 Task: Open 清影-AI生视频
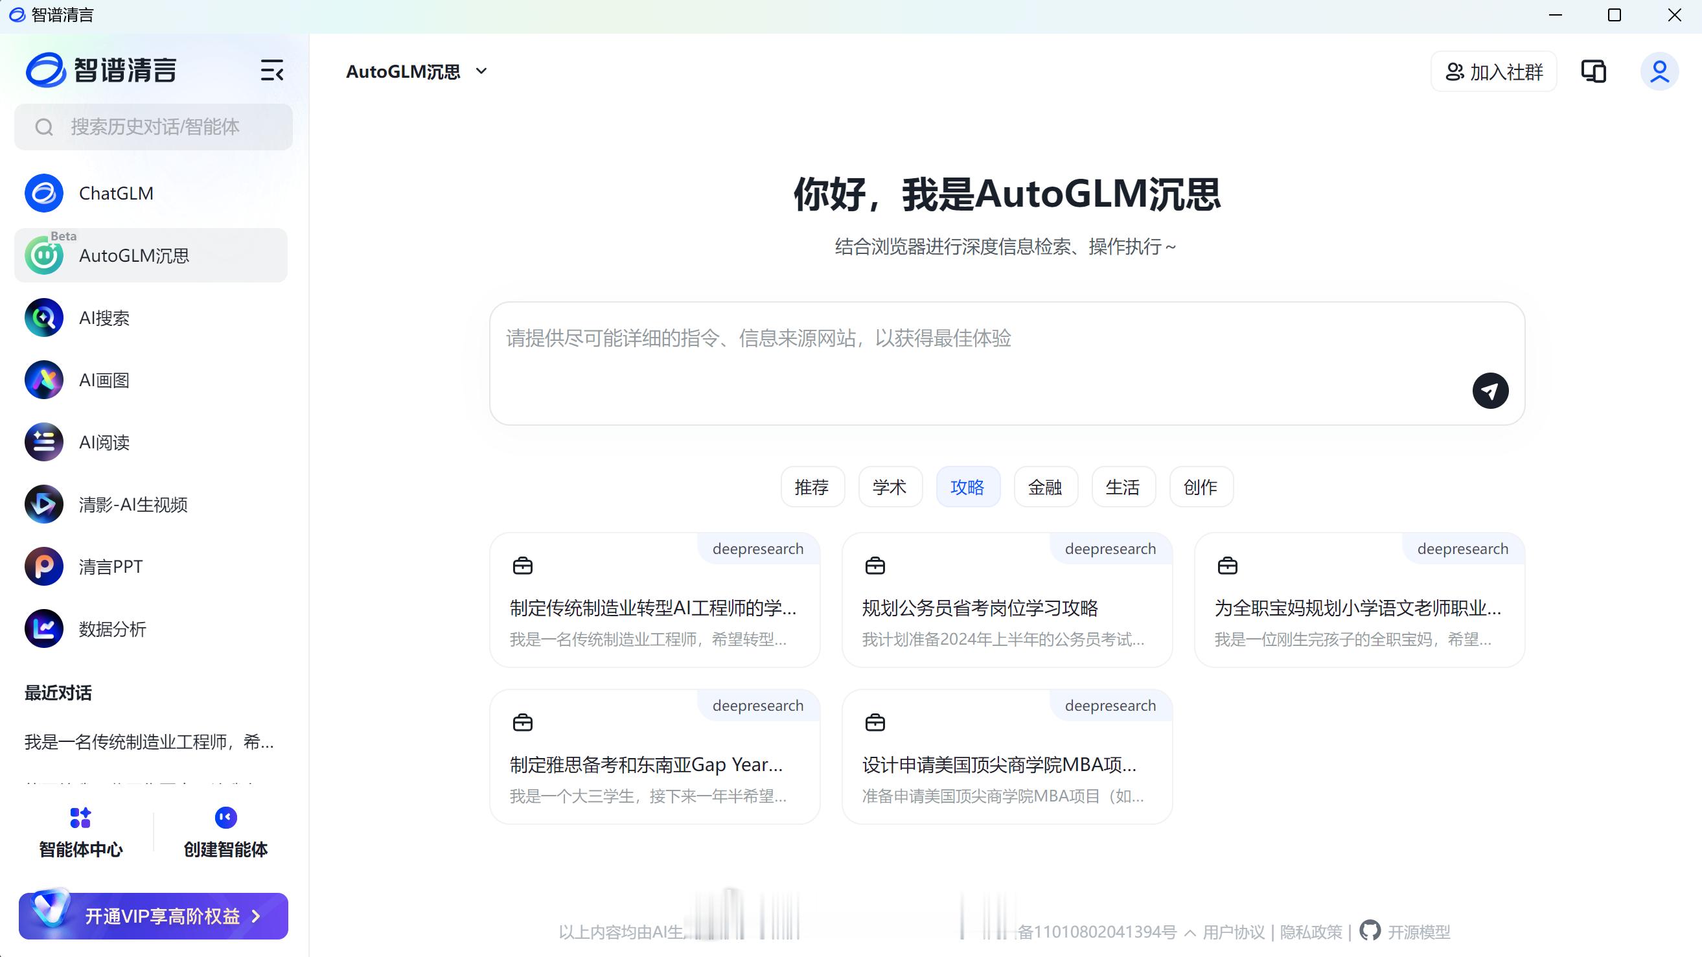click(151, 504)
